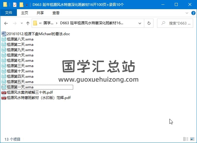Click the New Folder icon in title bar

pos(21,5)
